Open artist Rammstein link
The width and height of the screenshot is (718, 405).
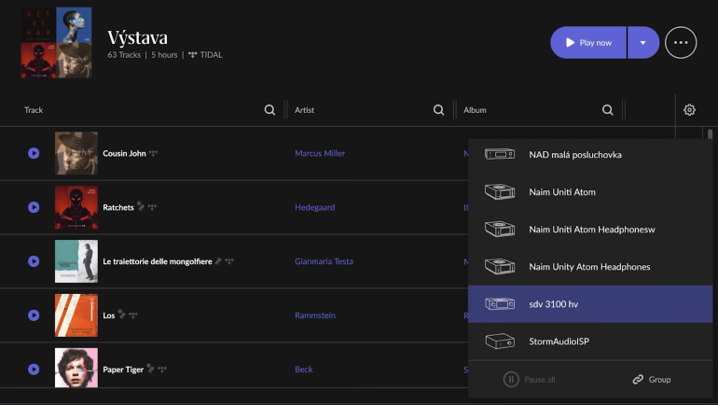317,315
